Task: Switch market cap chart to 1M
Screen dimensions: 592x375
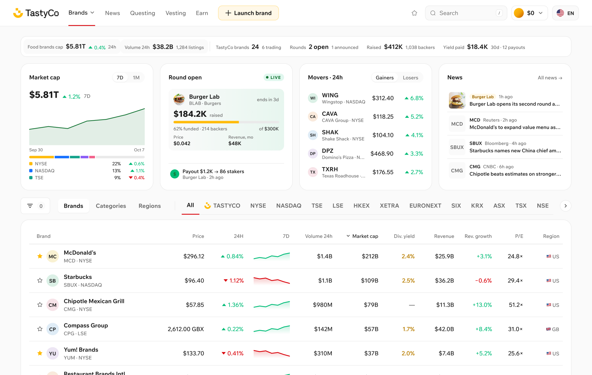Action: tap(136, 78)
